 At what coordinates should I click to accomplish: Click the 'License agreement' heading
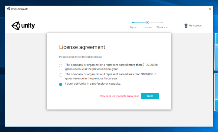pyautogui.click(x=82, y=47)
